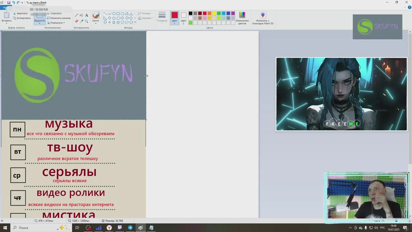Pick the yellow color swatch
The width and height of the screenshot is (412, 232).
click(x=214, y=14)
